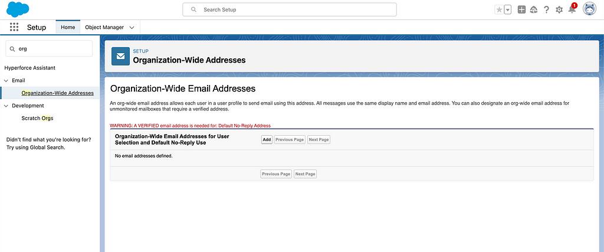Collapse the Development tree section
Screen dimensions: 604x252
tap(6, 106)
